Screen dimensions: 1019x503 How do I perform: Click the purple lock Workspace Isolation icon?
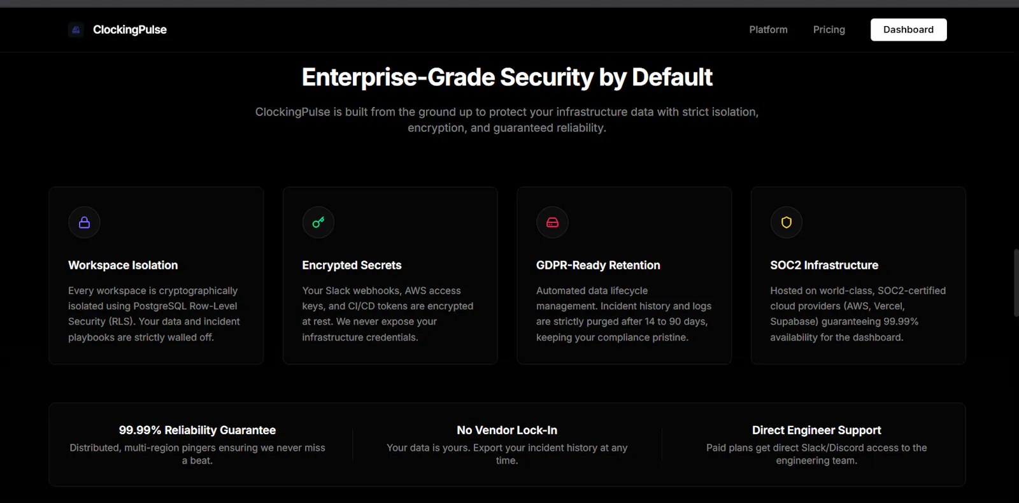[x=84, y=222]
